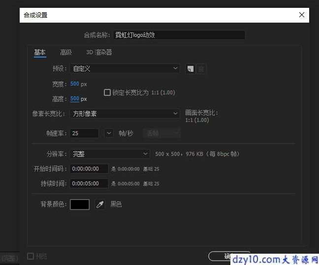The width and height of the screenshot is (319, 265).
Task: Open the black 背景颜色 swatch
Action: (80, 204)
